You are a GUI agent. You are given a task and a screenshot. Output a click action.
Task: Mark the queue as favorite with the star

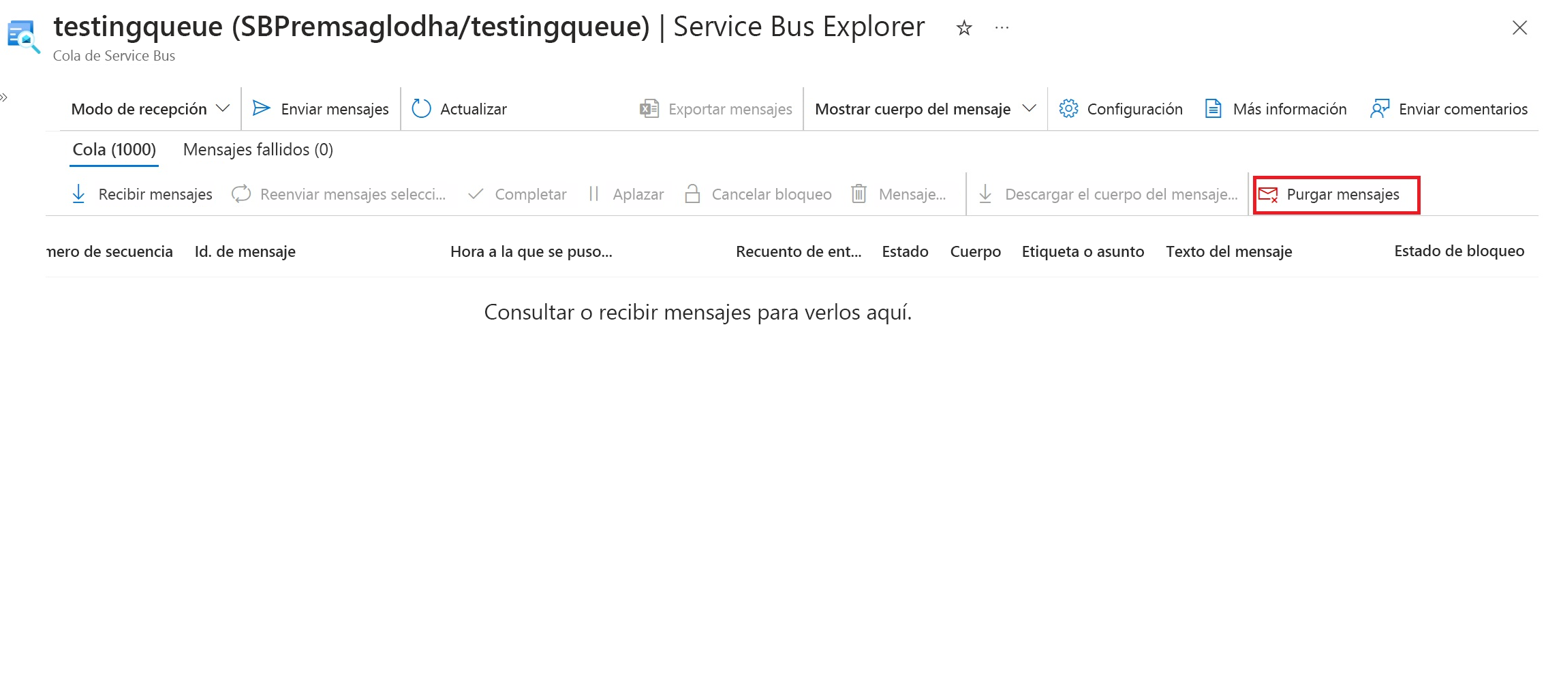pyautogui.click(x=963, y=28)
